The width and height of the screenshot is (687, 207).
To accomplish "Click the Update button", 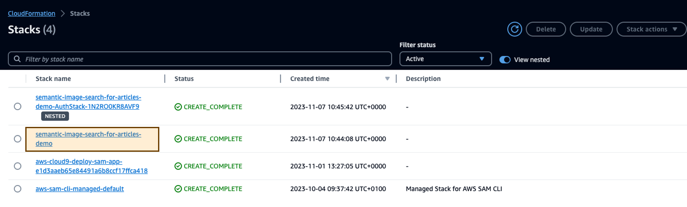I will click(591, 29).
